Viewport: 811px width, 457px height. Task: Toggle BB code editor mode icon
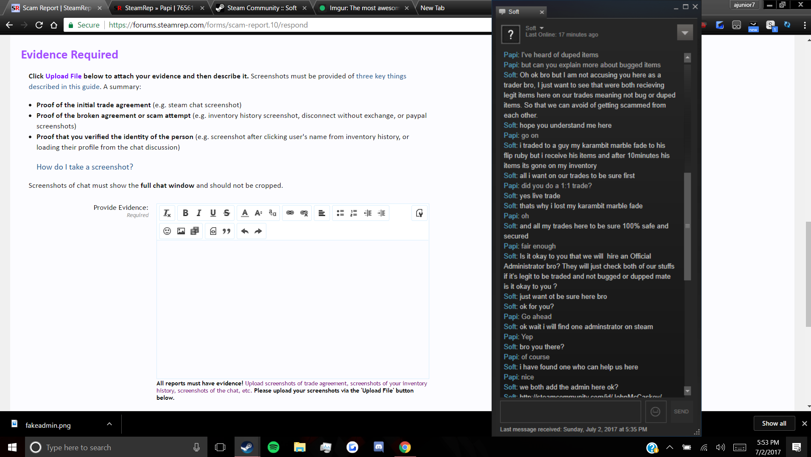(419, 213)
